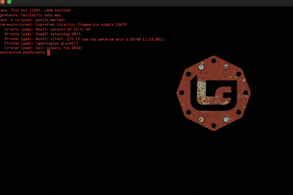Screen dimensions: 293x195
Task: Click the 'Crrarts (ypes: Rustt/' output line
Action: (47, 29)
